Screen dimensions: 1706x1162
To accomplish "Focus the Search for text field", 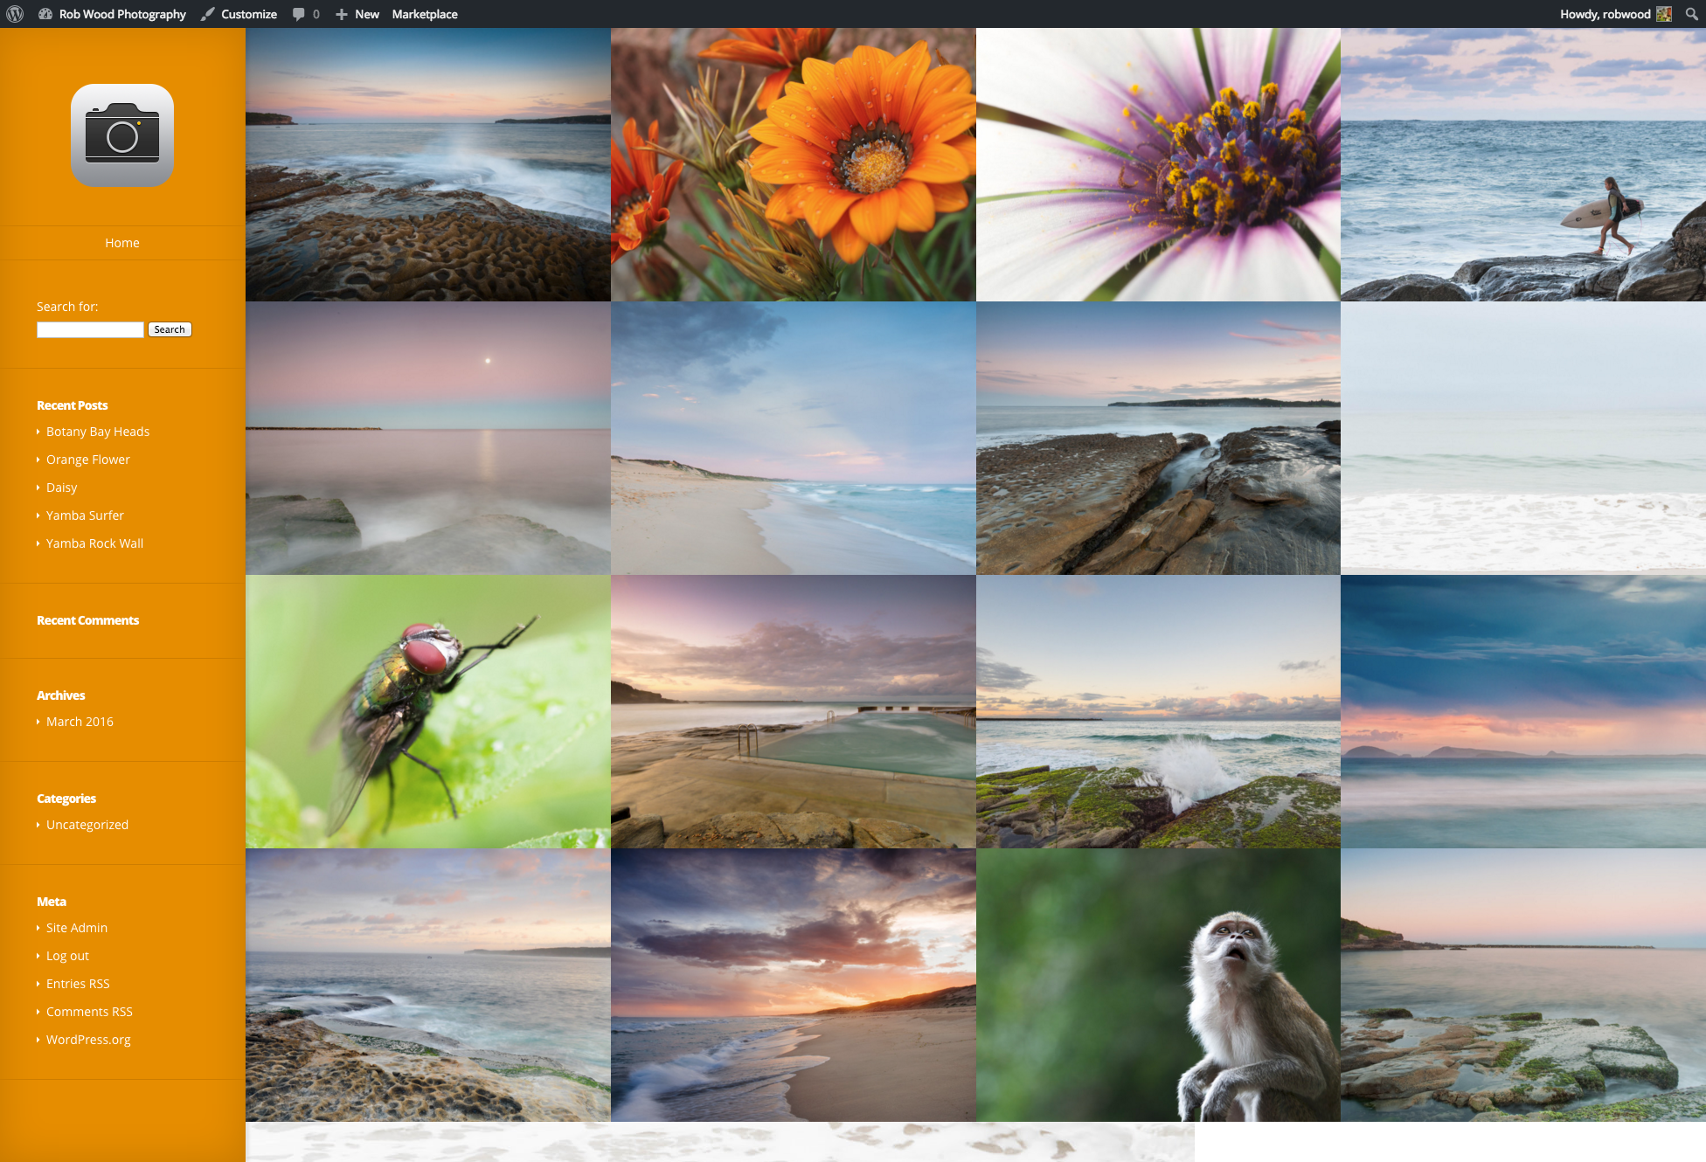I will click(90, 329).
